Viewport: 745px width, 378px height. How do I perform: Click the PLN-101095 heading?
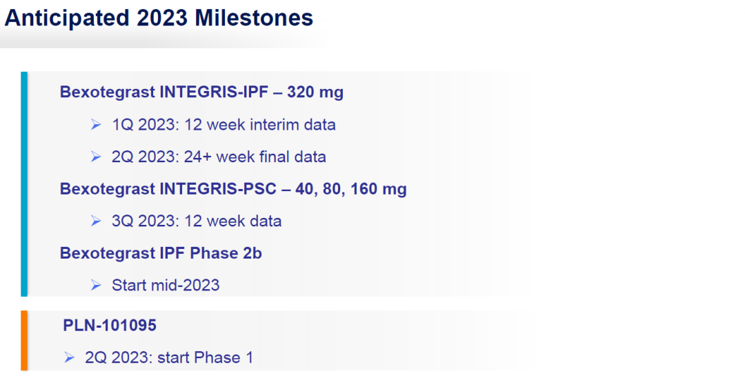(x=110, y=326)
